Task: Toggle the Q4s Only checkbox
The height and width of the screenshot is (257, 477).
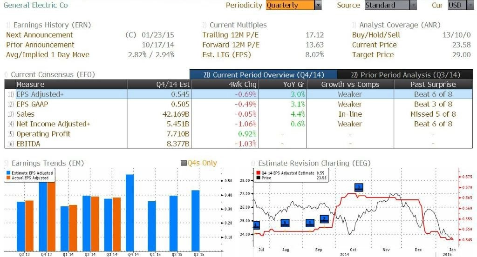Action: tap(184, 163)
